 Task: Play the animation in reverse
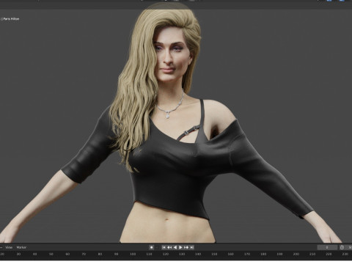(x=175, y=247)
